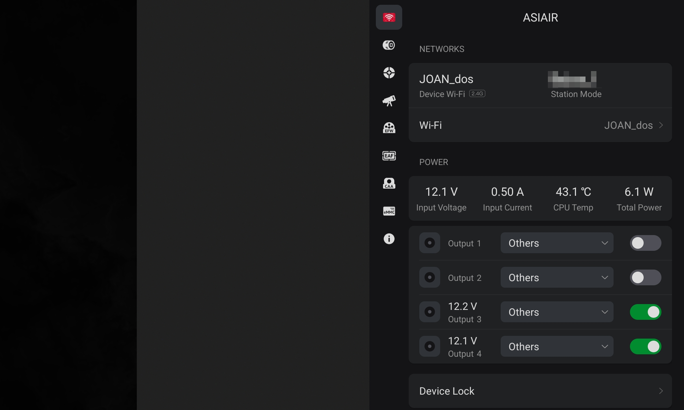This screenshot has height=410, width=684.
Task: Open the Output 4 device type dropdown
Action: pos(557,346)
